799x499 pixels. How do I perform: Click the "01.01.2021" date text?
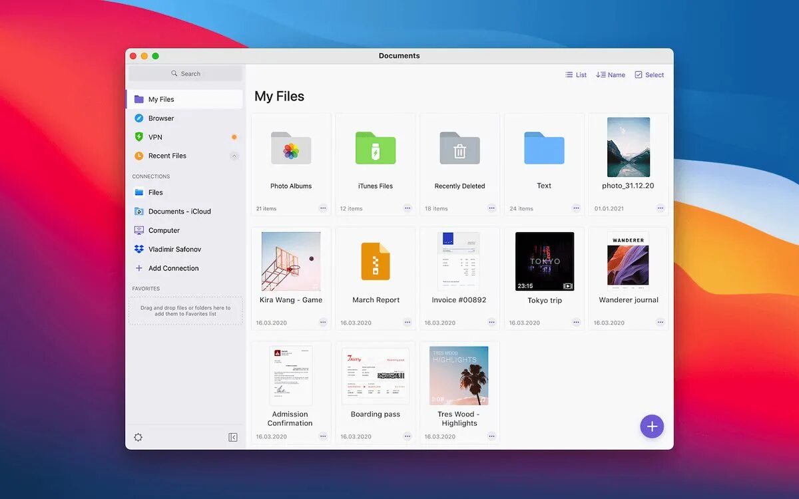click(609, 209)
